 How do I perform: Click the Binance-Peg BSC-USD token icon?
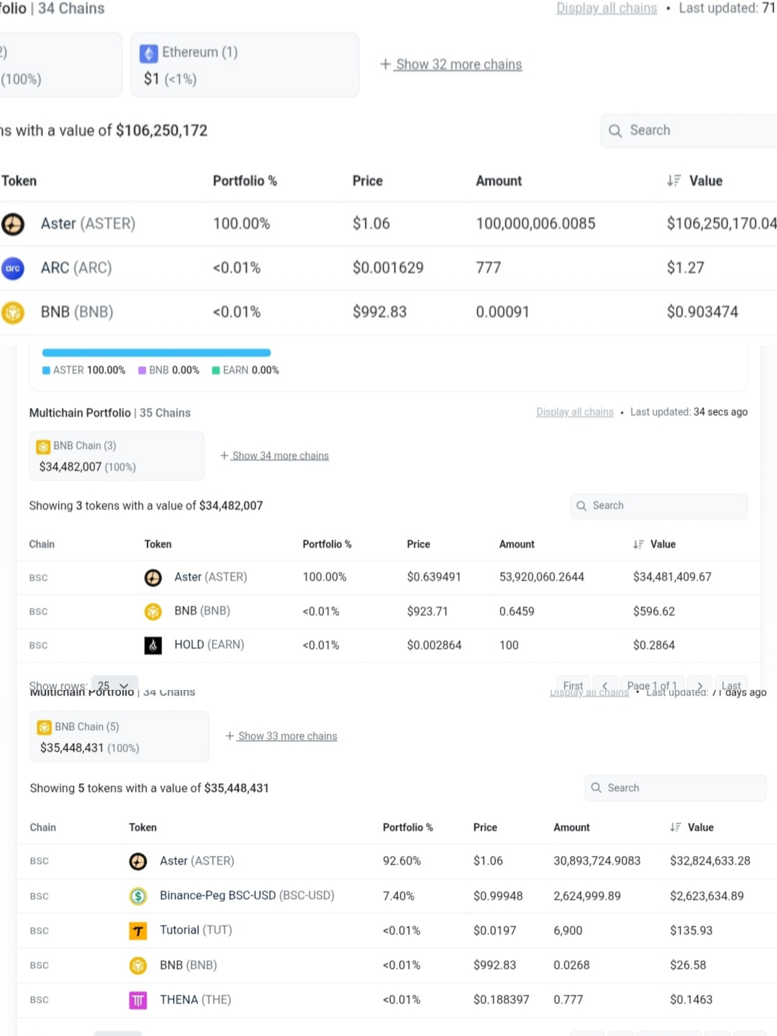(138, 896)
